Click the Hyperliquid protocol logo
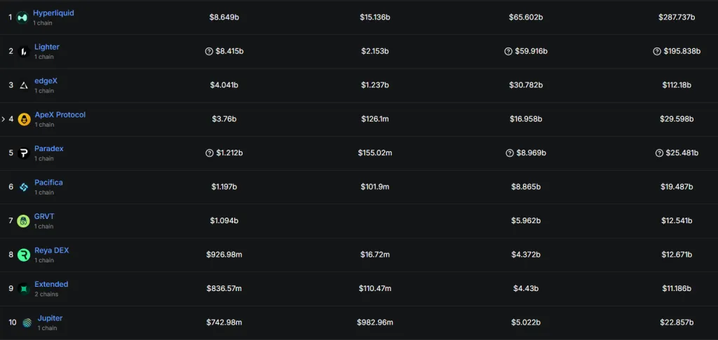Image resolution: width=718 pixels, height=340 pixels. click(22, 17)
